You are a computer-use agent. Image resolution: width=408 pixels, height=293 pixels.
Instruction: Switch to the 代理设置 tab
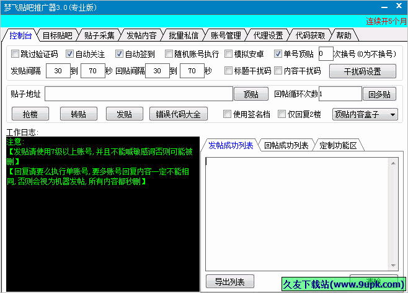pos(268,35)
